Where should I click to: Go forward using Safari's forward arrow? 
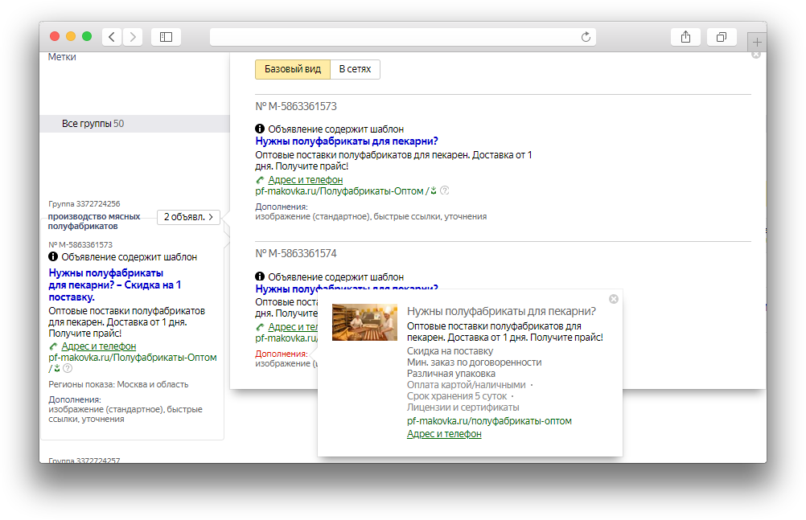[x=133, y=37]
